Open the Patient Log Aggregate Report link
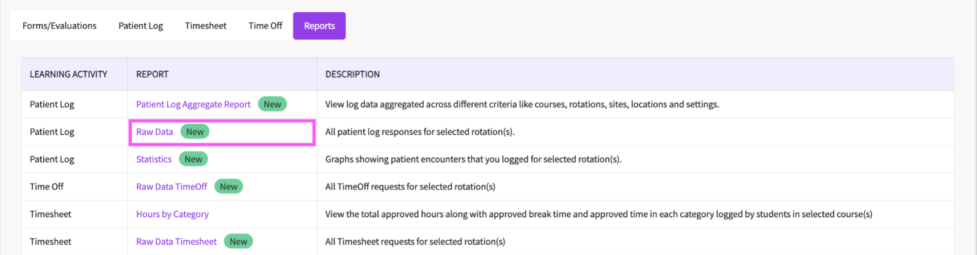Viewport: 977px width, 255px height. pos(193,104)
